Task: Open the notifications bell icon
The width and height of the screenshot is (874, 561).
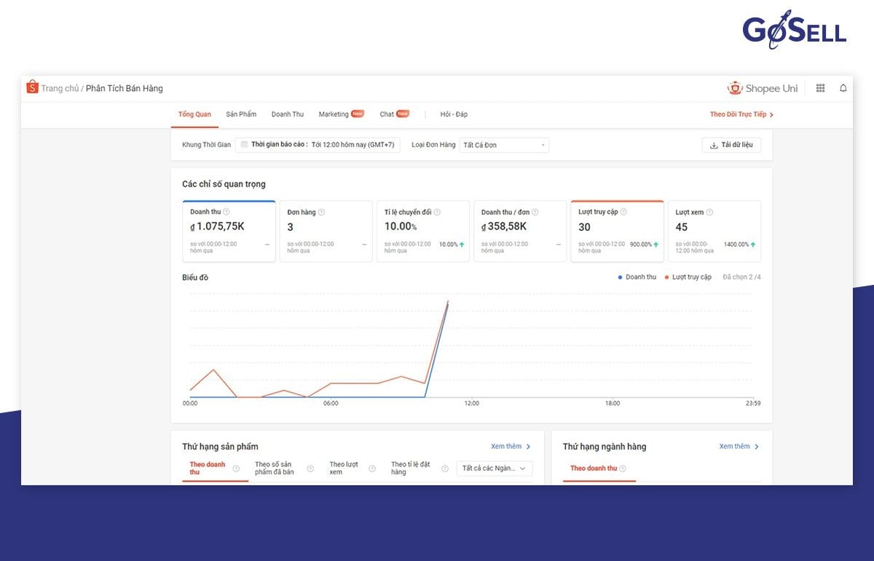Action: (x=843, y=88)
